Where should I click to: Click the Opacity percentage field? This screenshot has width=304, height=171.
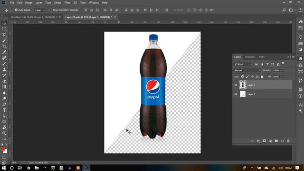click(x=276, y=71)
